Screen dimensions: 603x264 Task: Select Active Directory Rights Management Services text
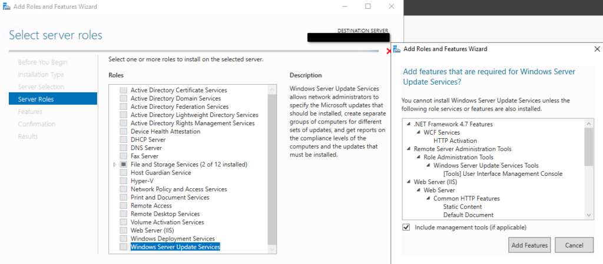pos(193,123)
